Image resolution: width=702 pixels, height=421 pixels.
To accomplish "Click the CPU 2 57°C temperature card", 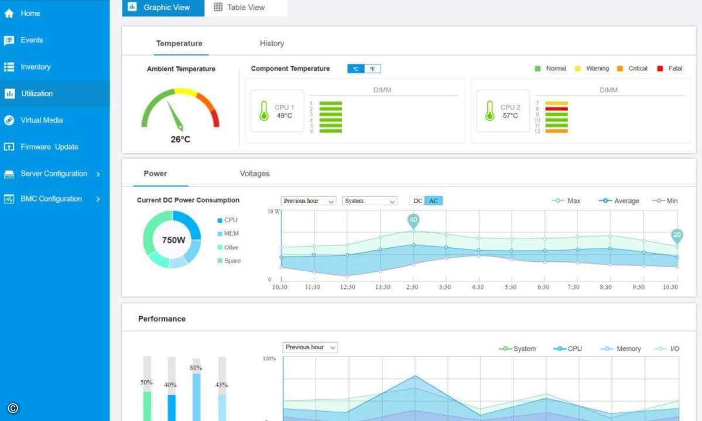I will [x=503, y=111].
